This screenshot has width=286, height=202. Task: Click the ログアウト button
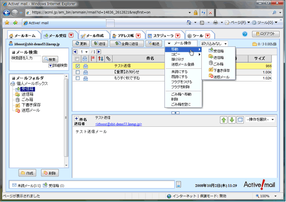[x=266, y=34]
